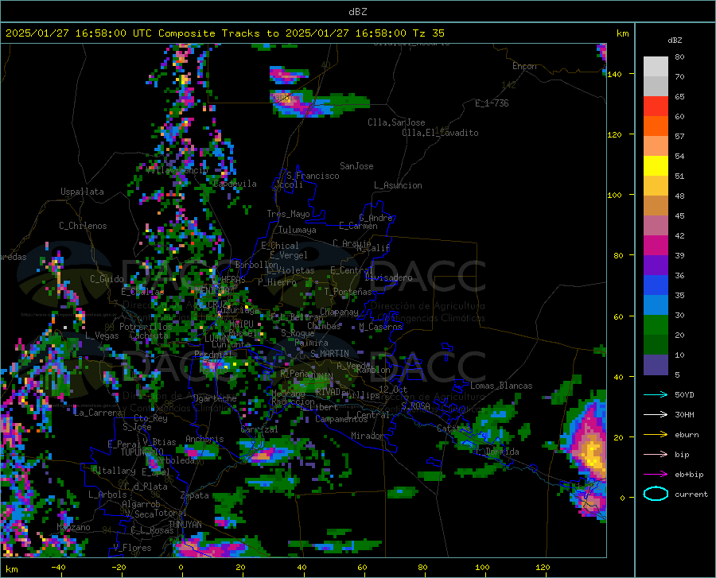Click the white 30HM arrow icon
The width and height of the screenshot is (716, 578).
tap(656, 414)
